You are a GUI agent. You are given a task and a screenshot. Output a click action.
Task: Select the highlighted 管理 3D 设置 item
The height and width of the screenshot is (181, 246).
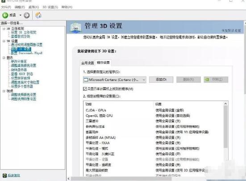click(21, 49)
